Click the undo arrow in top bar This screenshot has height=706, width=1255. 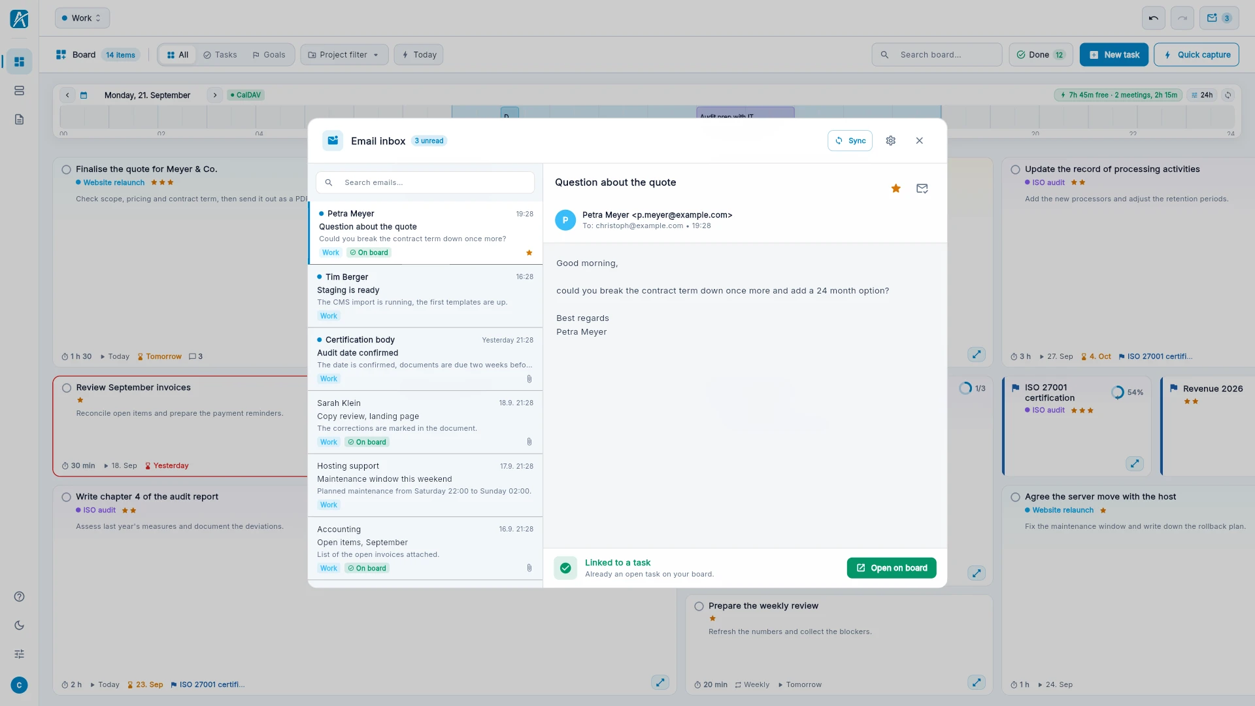(x=1154, y=18)
